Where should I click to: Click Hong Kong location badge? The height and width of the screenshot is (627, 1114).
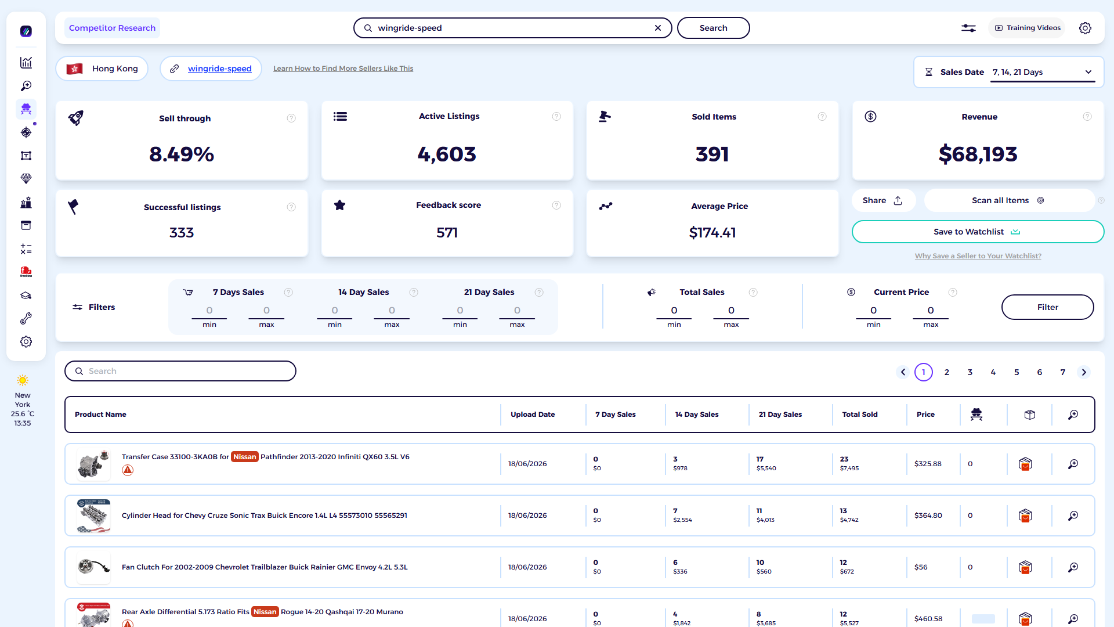[102, 69]
